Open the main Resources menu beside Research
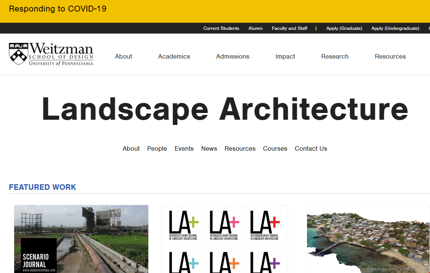 (x=390, y=57)
